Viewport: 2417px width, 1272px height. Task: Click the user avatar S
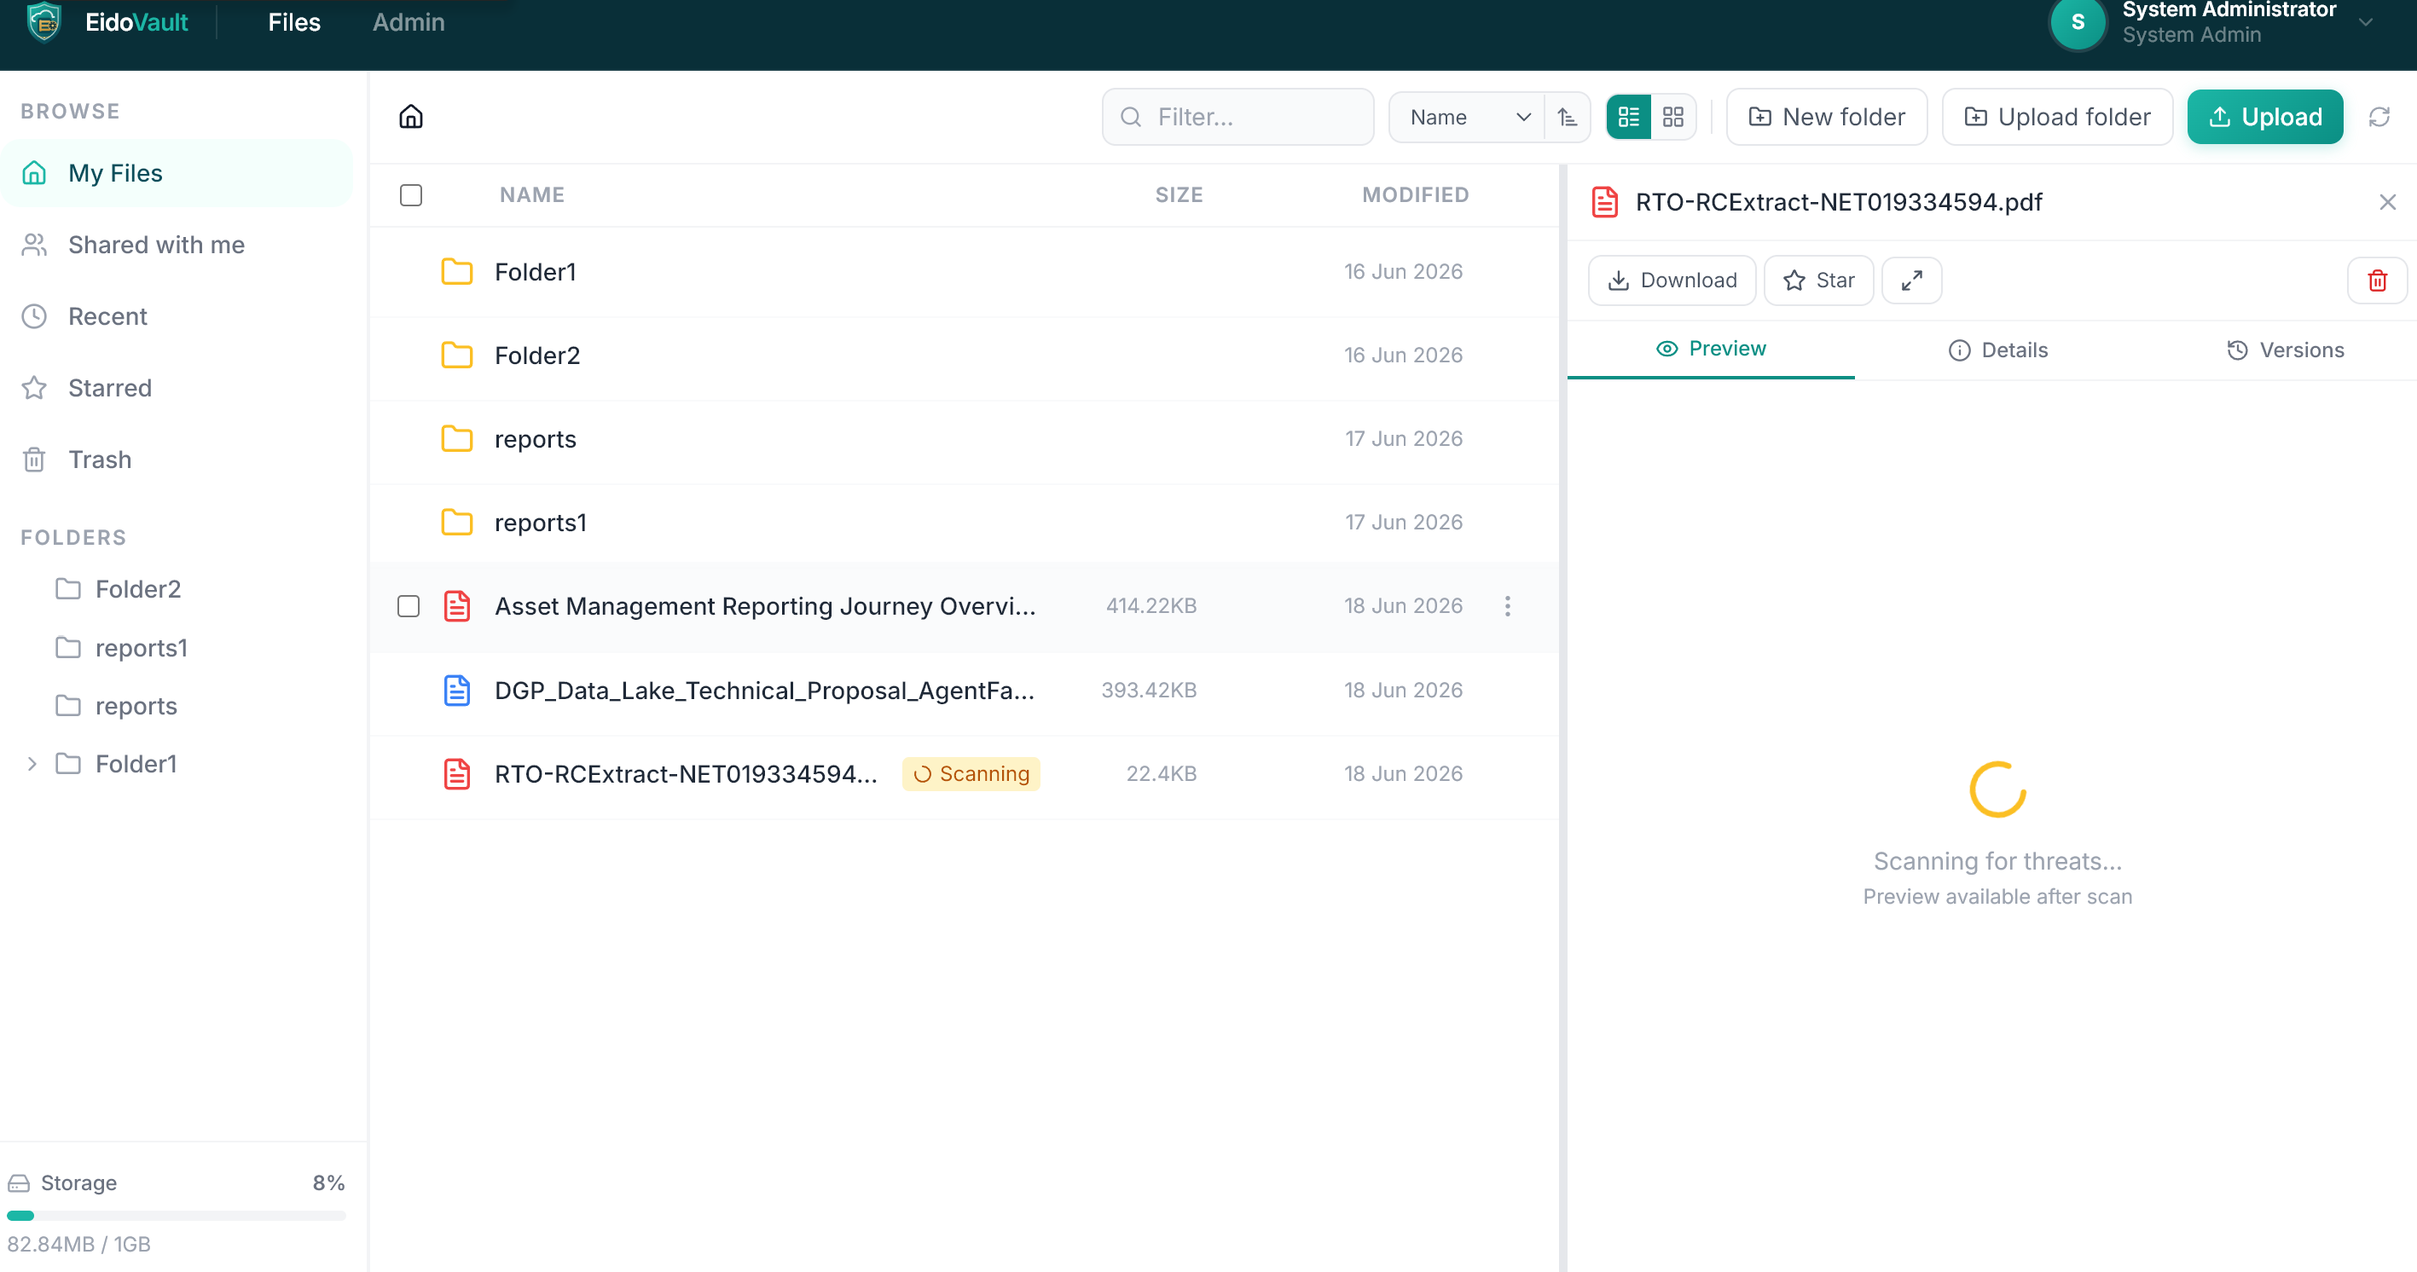2078,21
